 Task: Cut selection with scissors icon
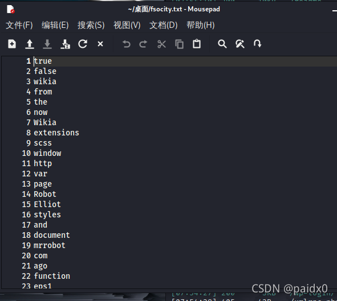coord(161,44)
